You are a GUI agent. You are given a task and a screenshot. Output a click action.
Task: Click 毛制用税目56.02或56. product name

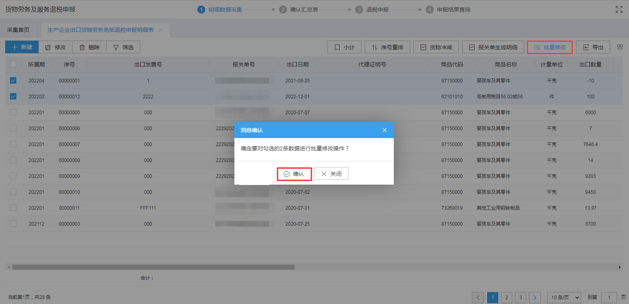tap(500, 96)
